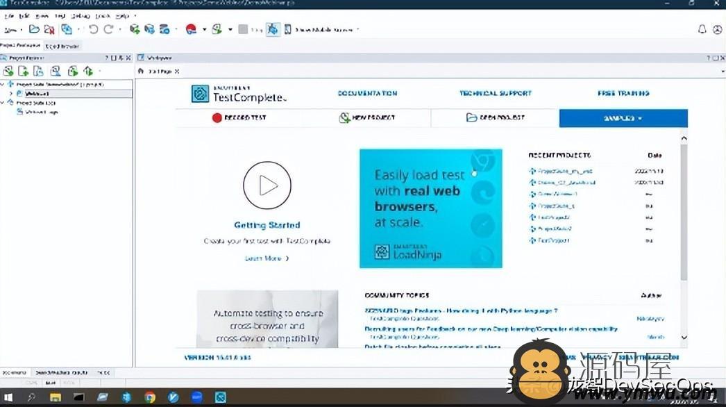Open the dropdown arrow next to Run
Image resolution: width=726 pixels, height=407 pixels.
(230, 30)
